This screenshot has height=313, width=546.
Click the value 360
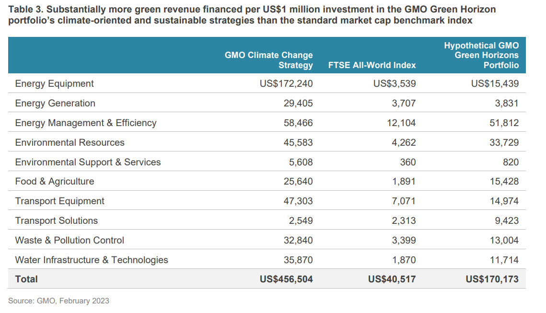point(408,162)
